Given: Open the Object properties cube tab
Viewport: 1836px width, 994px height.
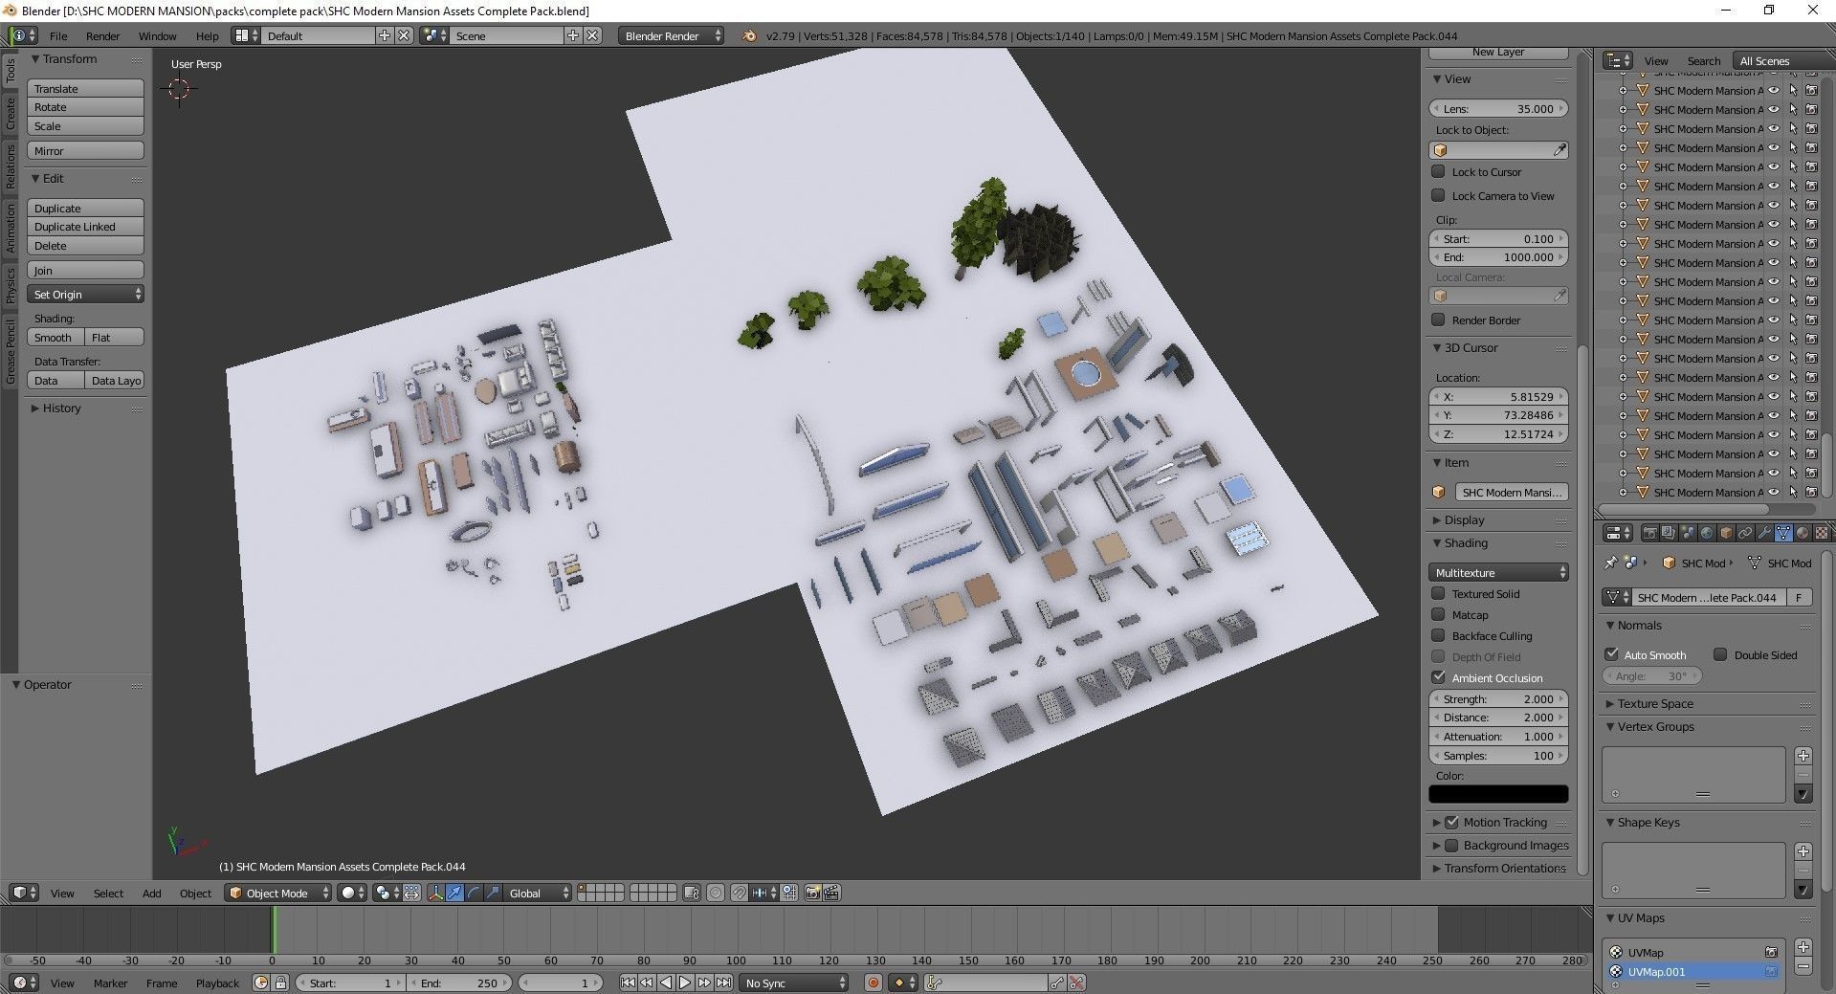Looking at the screenshot, I should 1726,533.
